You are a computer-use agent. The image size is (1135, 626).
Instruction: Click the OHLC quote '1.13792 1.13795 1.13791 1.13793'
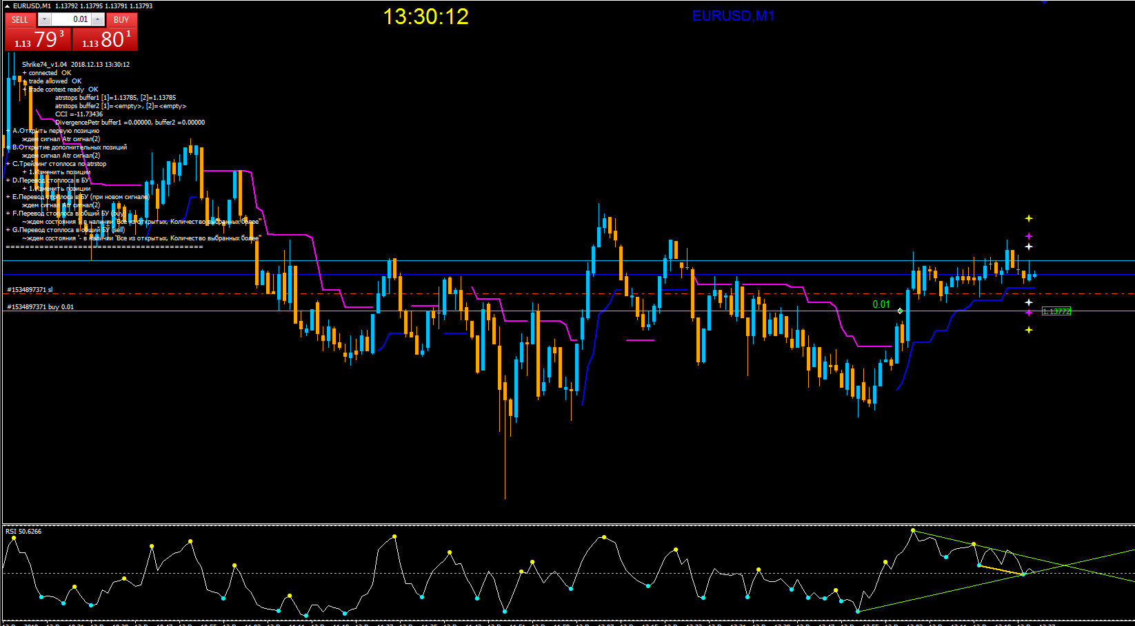coord(103,6)
